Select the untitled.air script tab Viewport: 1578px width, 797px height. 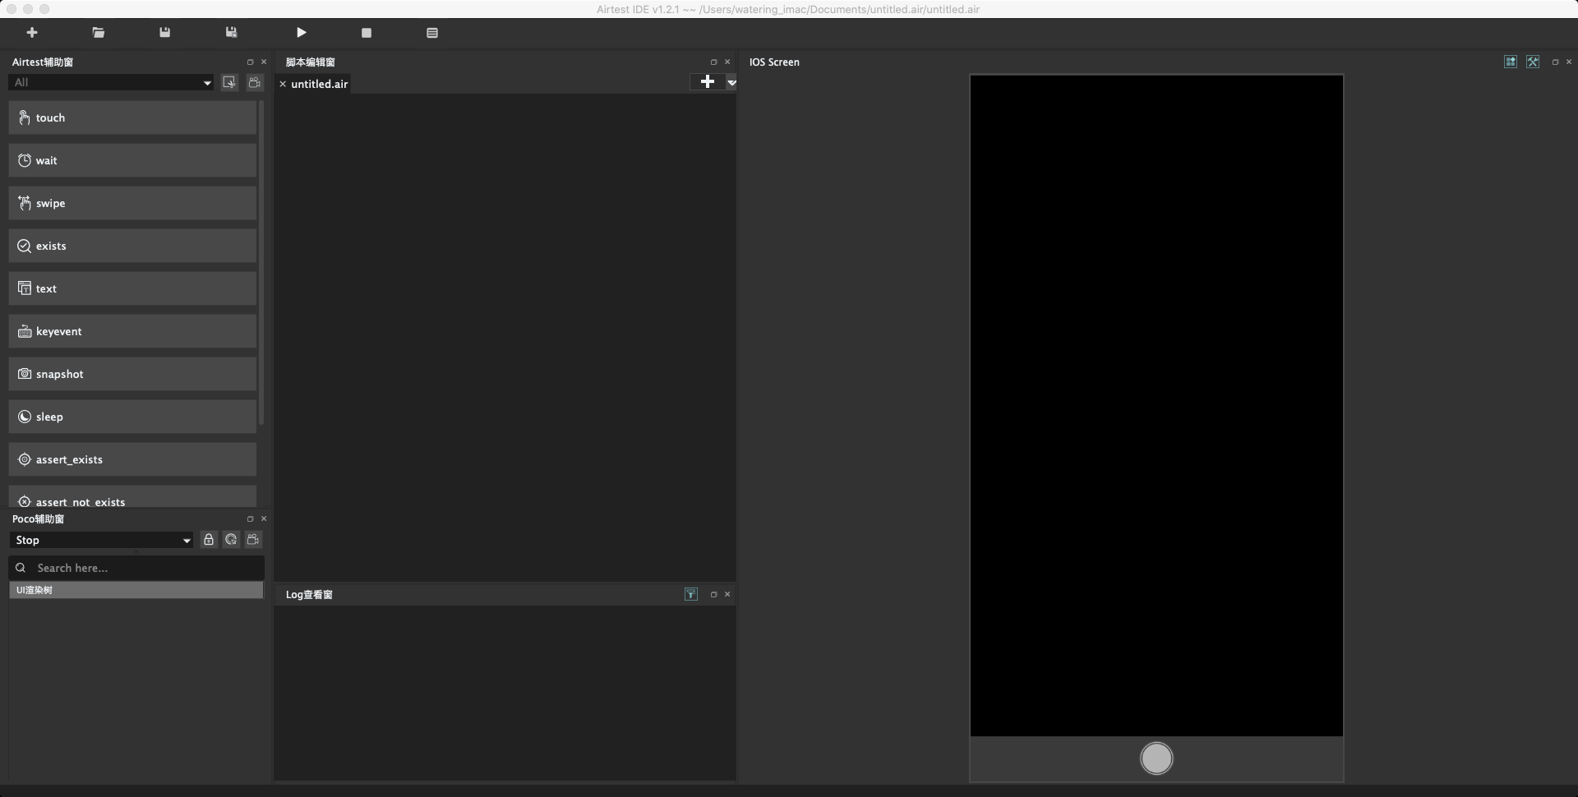[x=319, y=84]
